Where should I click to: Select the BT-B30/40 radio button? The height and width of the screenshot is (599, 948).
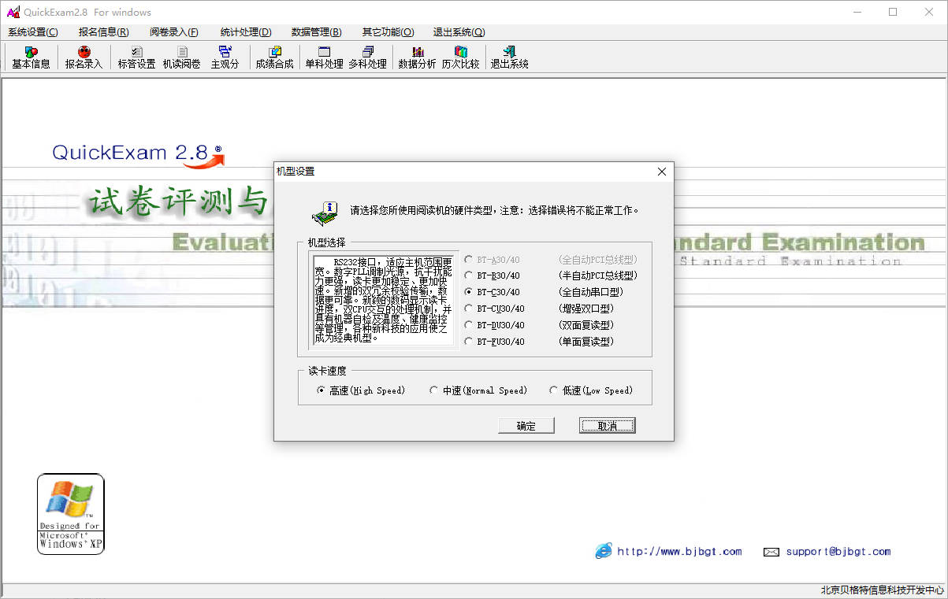[470, 275]
